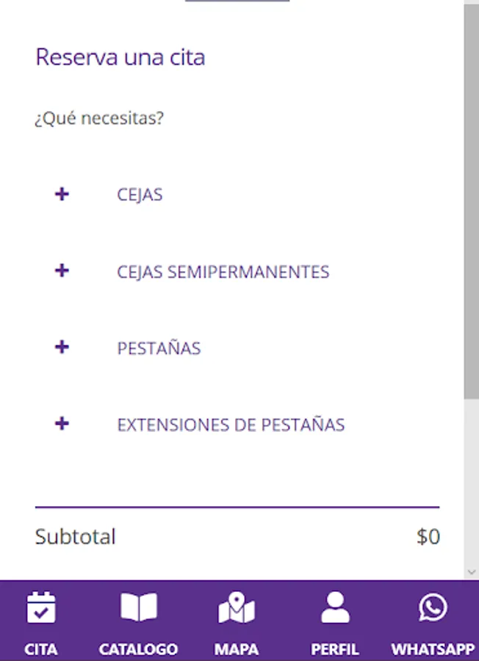Open the Catalogo book icon
The width and height of the screenshot is (479, 661).
[139, 607]
